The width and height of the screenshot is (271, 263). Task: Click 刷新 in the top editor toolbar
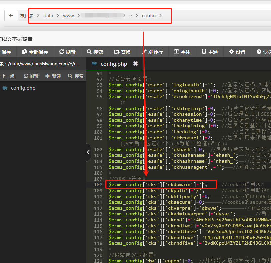pos(67,52)
